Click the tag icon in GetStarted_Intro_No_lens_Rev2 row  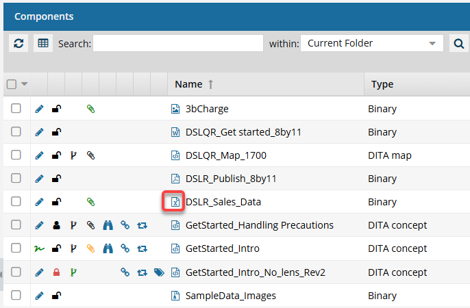point(159,272)
